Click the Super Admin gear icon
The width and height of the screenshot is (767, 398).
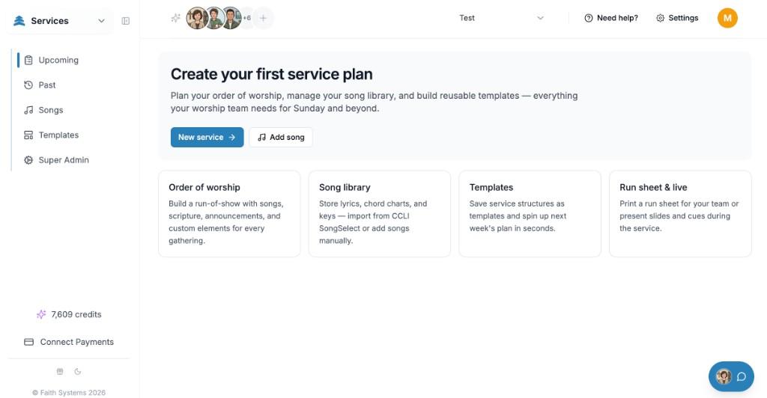(x=28, y=159)
